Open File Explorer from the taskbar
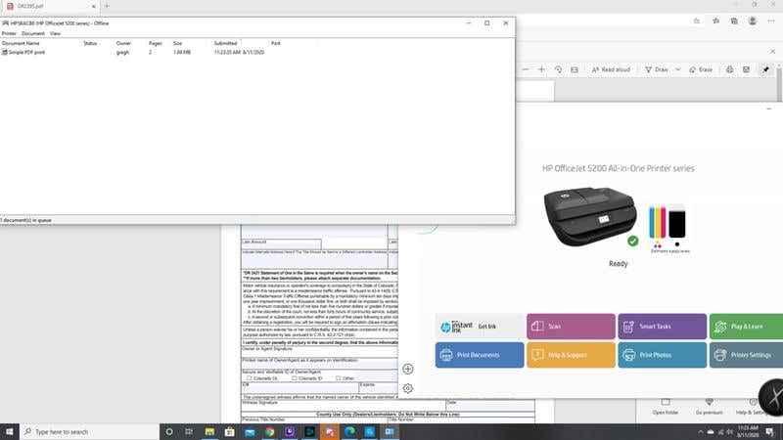The width and height of the screenshot is (783, 440). 209,431
